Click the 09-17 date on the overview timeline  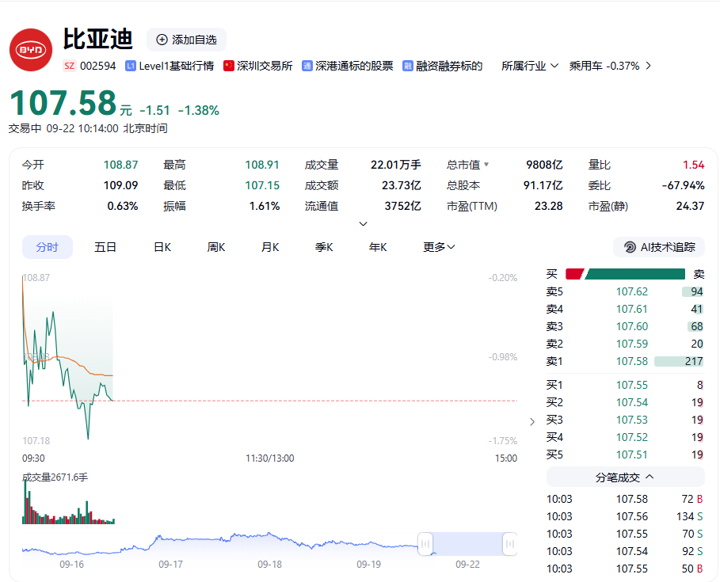click(171, 564)
